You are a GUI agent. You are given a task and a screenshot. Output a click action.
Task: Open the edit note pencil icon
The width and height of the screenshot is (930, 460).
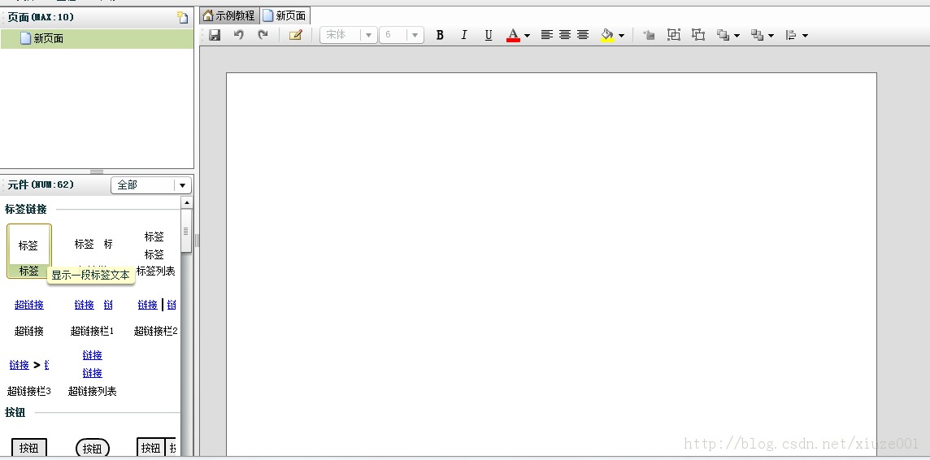(295, 35)
